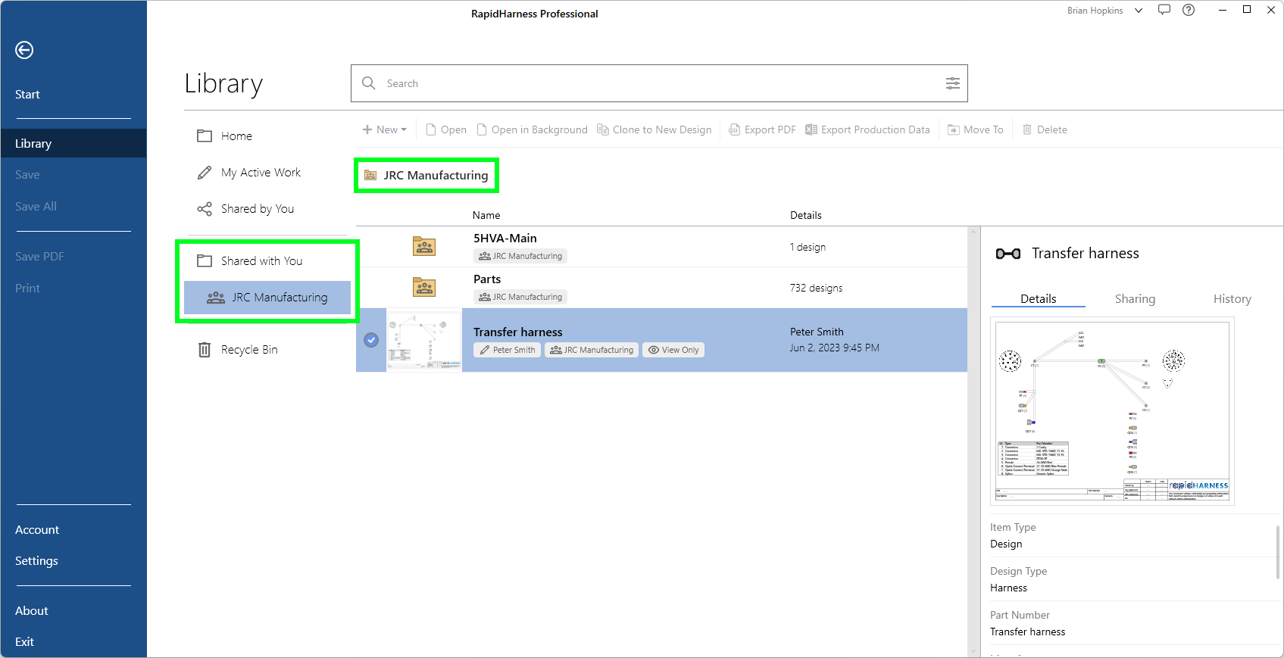The height and width of the screenshot is (658, 1284).
Task: Exit the application from sidebar
Action: click(x=24, y=642)
